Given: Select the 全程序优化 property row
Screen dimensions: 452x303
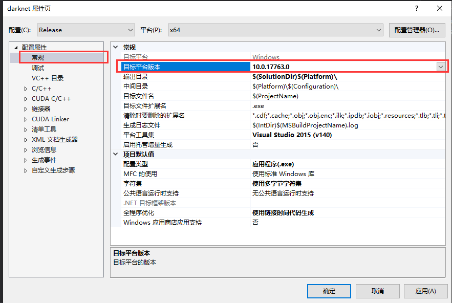Looking at the screenshot, I should click(x=283, y=213).
